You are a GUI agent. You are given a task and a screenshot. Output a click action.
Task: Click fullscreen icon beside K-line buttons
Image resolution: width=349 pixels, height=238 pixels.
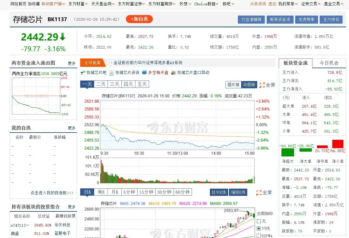pyautogui.click(x=259, y=193)
